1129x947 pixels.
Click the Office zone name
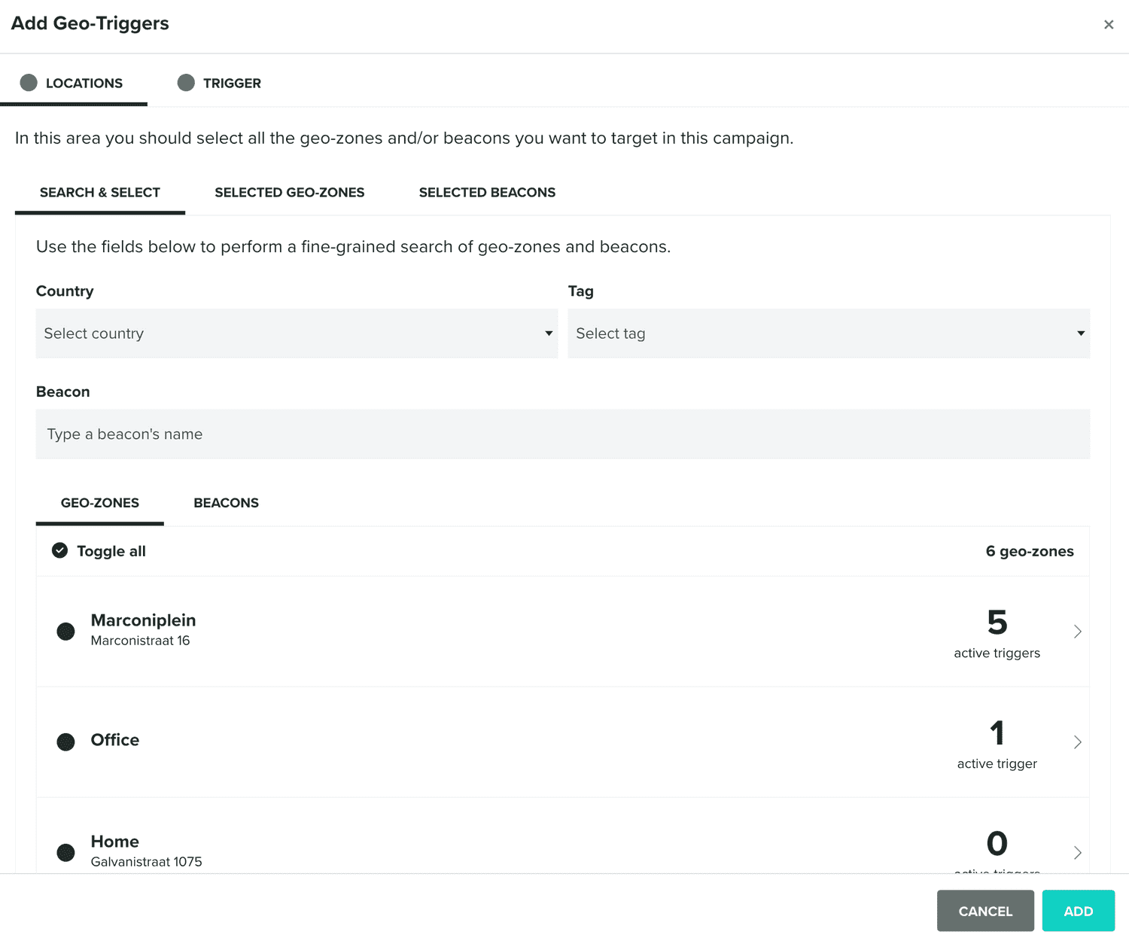[115, 740]
